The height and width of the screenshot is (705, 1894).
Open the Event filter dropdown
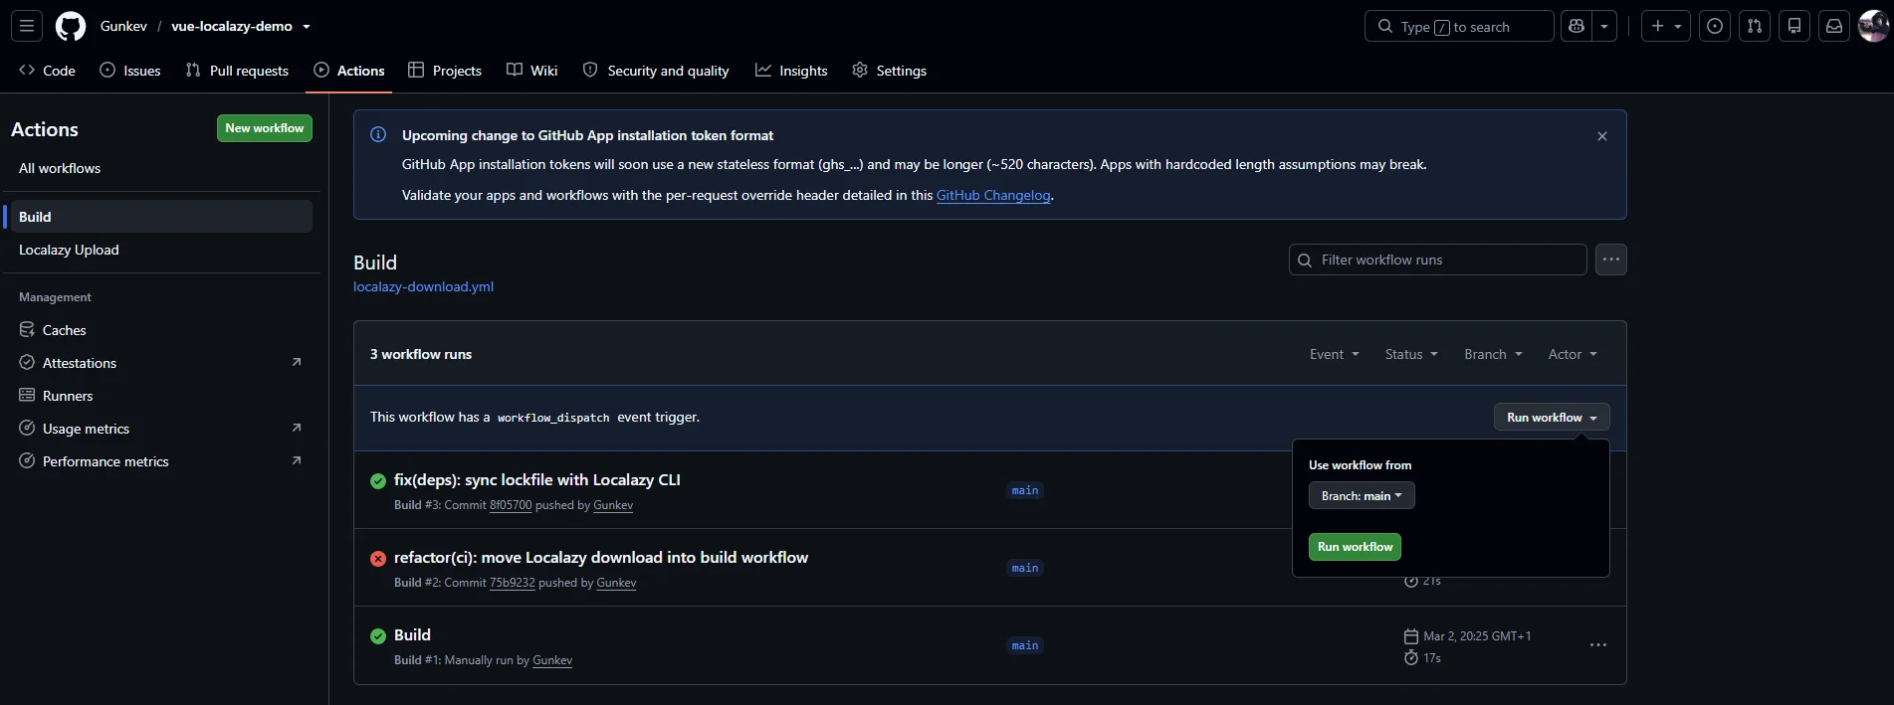click(x=1334, y=354)
